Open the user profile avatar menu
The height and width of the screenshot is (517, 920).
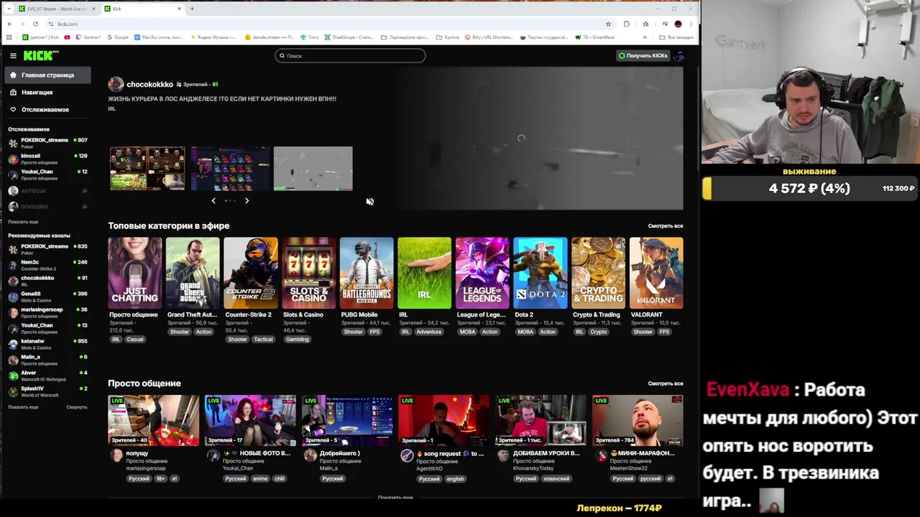click(679, 55)
